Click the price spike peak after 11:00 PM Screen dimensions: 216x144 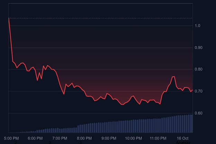173,76
